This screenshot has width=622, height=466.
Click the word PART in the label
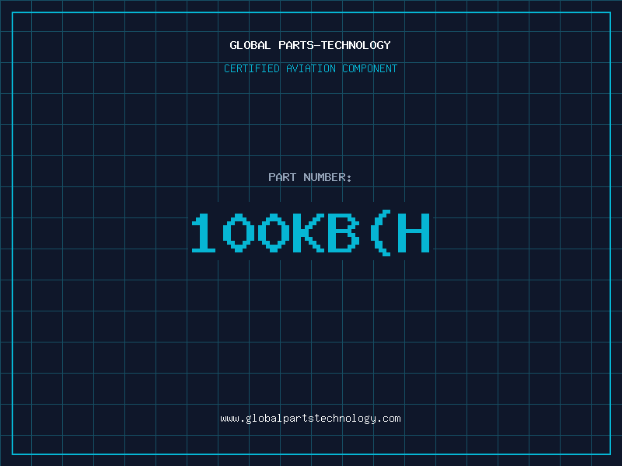click(x=283, y=178)
